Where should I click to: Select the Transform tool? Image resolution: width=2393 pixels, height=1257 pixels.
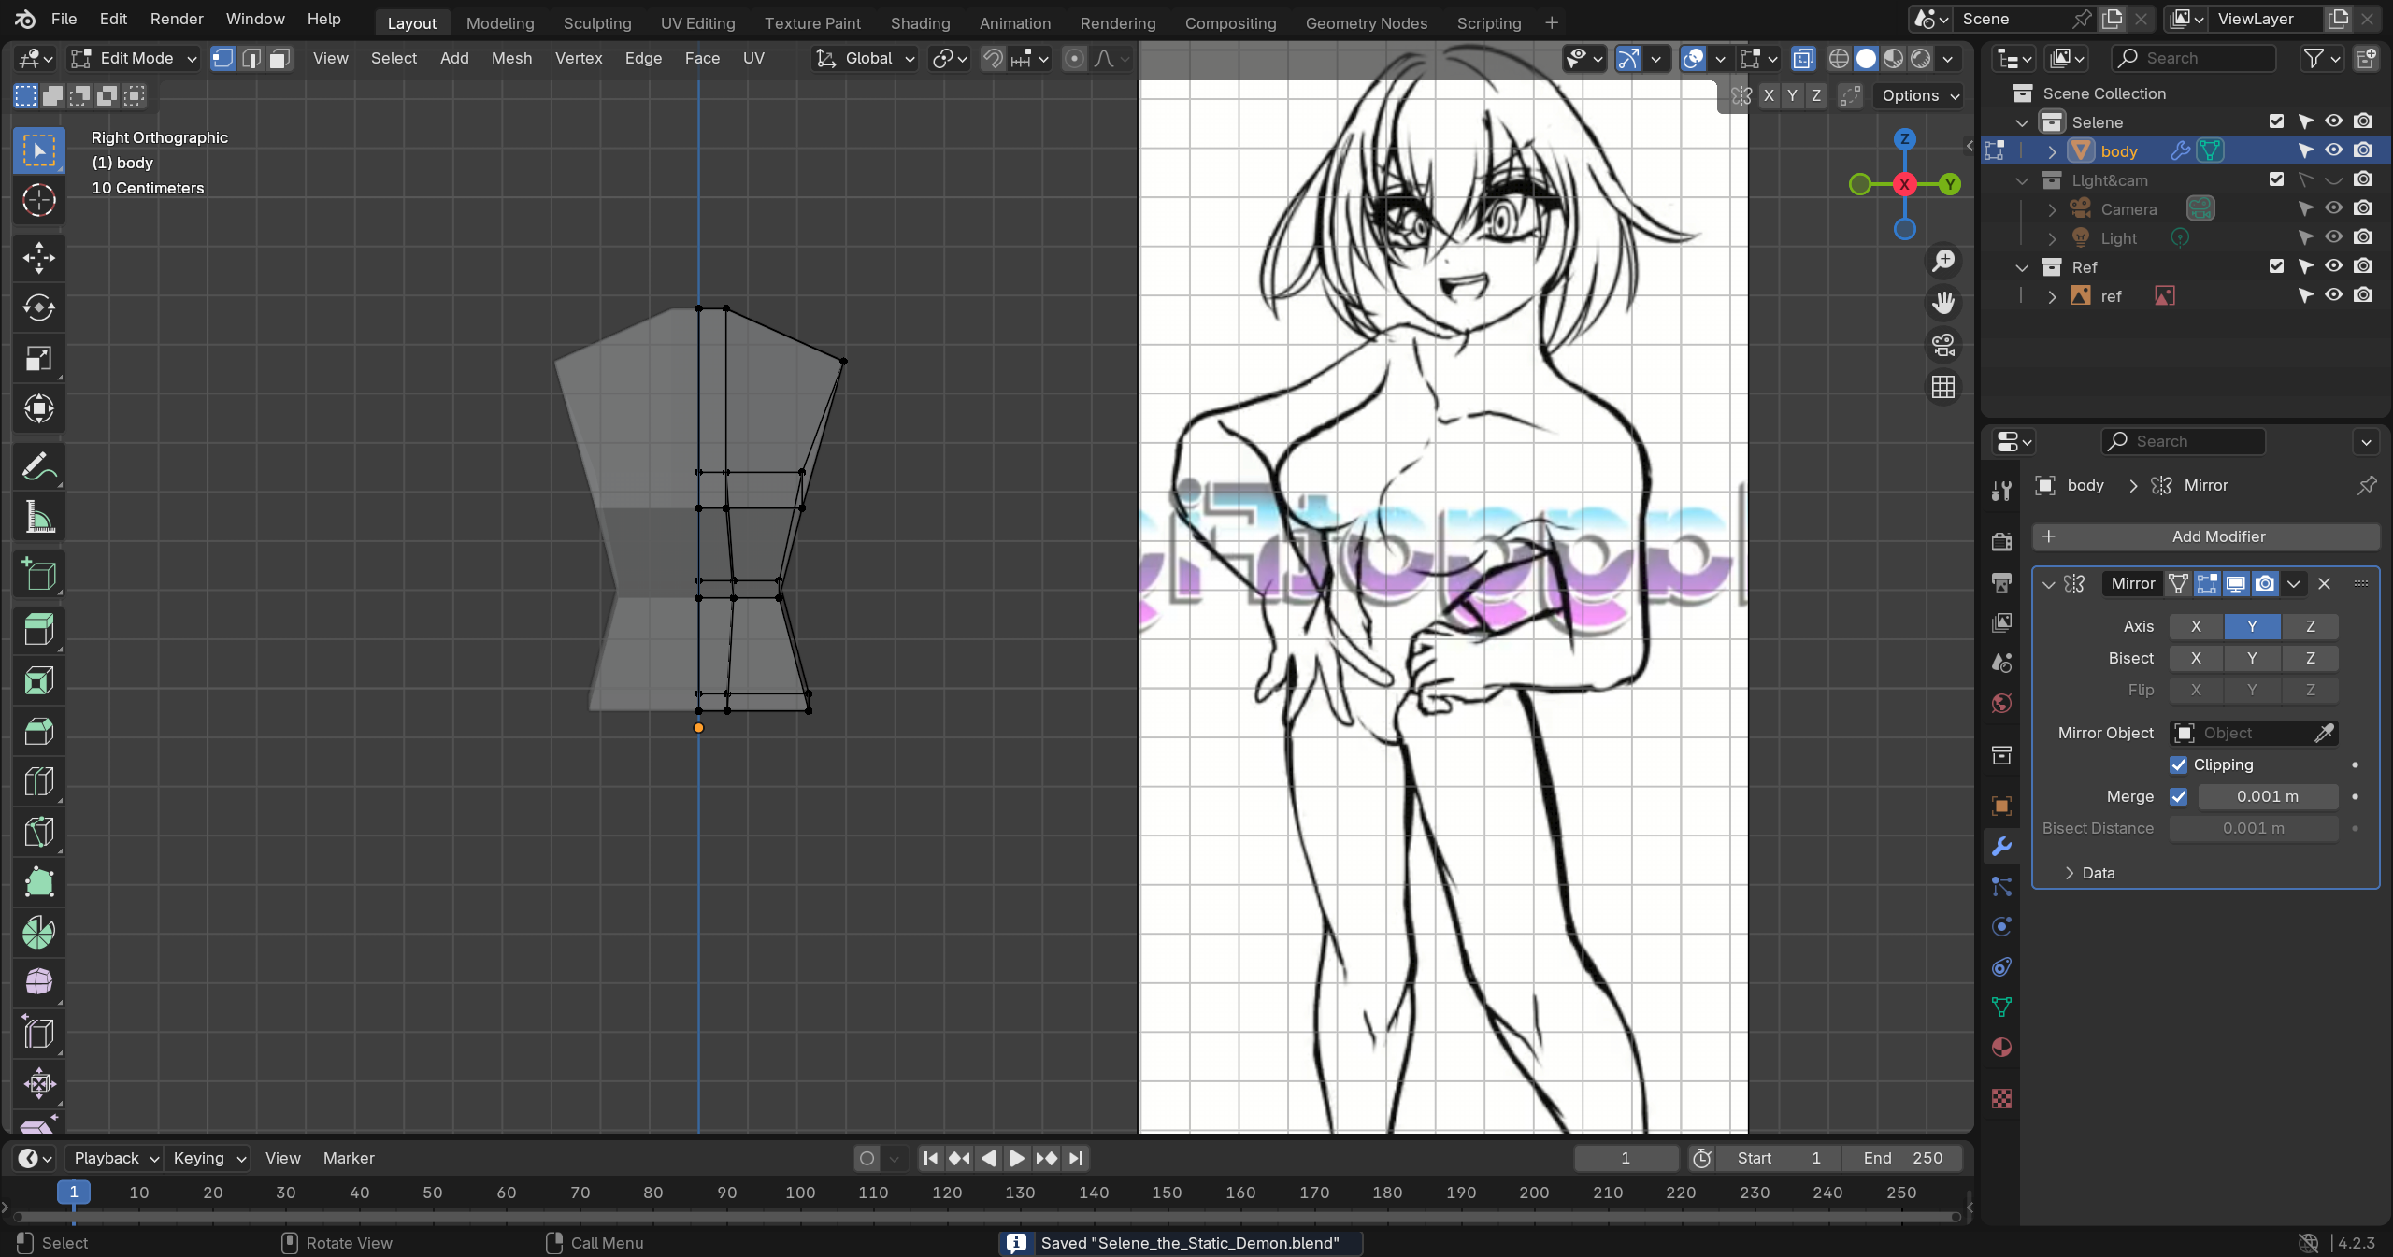tap(38, 409)
